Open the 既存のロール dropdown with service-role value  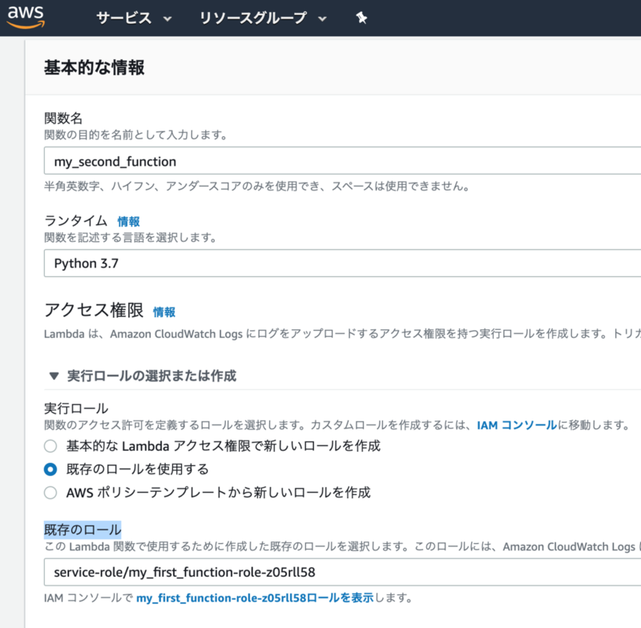[343, 572]
